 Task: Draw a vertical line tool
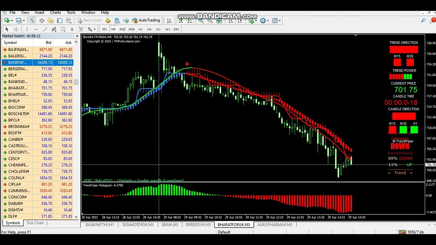[27, 29]
